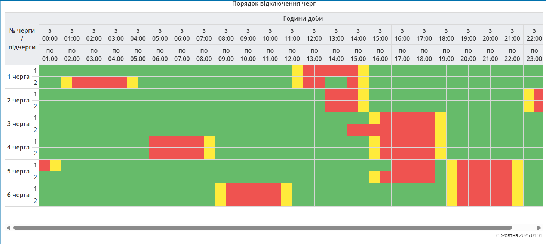Click the left arrow of the horizontal scrollbar
546x244 pixels.
click(9, 228)
